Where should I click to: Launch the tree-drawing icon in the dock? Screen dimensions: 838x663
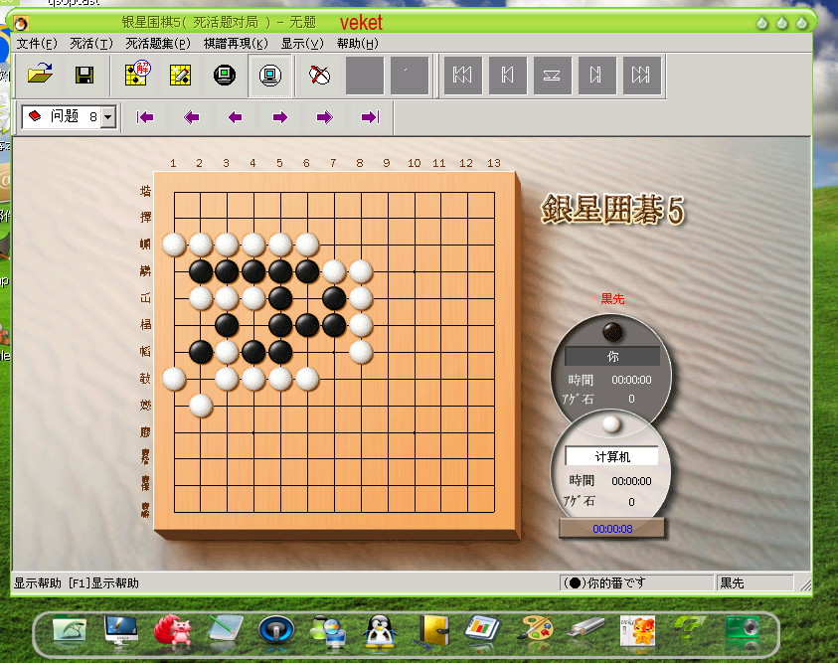tap(70, 630)
